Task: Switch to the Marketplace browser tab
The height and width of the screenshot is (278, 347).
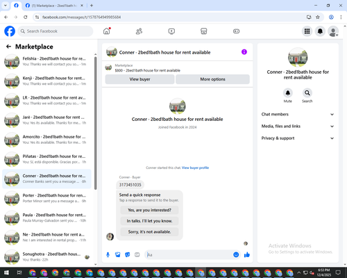Action: click(x=54, y=6)
